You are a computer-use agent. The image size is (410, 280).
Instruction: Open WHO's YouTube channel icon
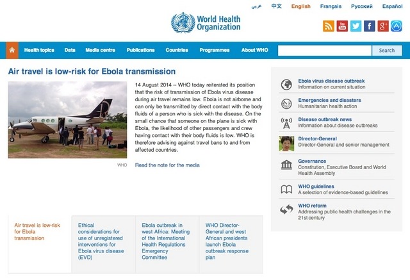coord(342,26)
